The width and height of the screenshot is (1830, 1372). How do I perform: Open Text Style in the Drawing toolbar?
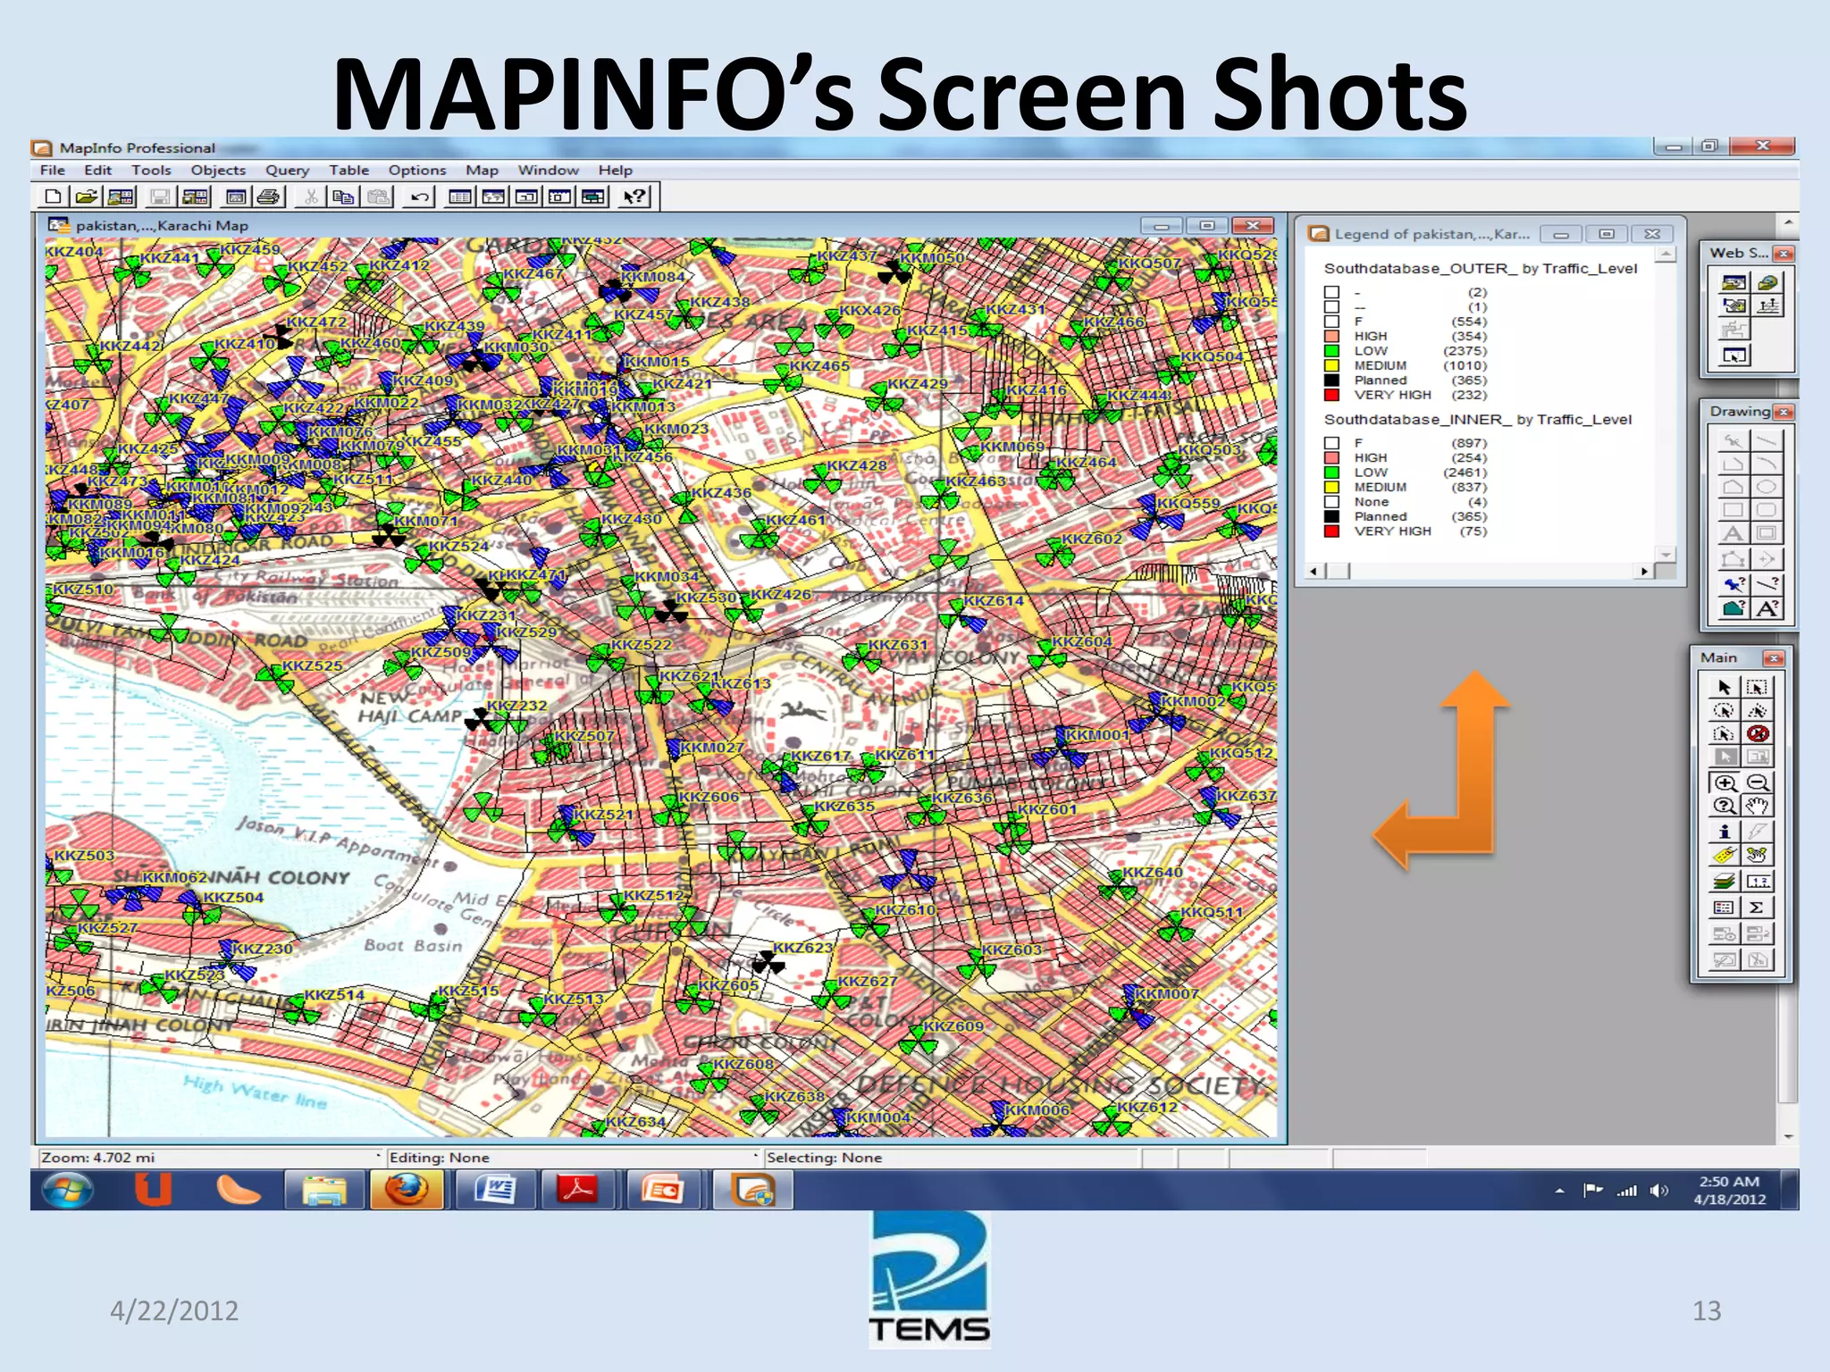(1767, 608)
